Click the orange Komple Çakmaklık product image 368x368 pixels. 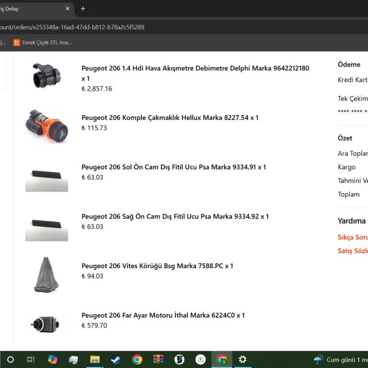[x=46, y=126]
